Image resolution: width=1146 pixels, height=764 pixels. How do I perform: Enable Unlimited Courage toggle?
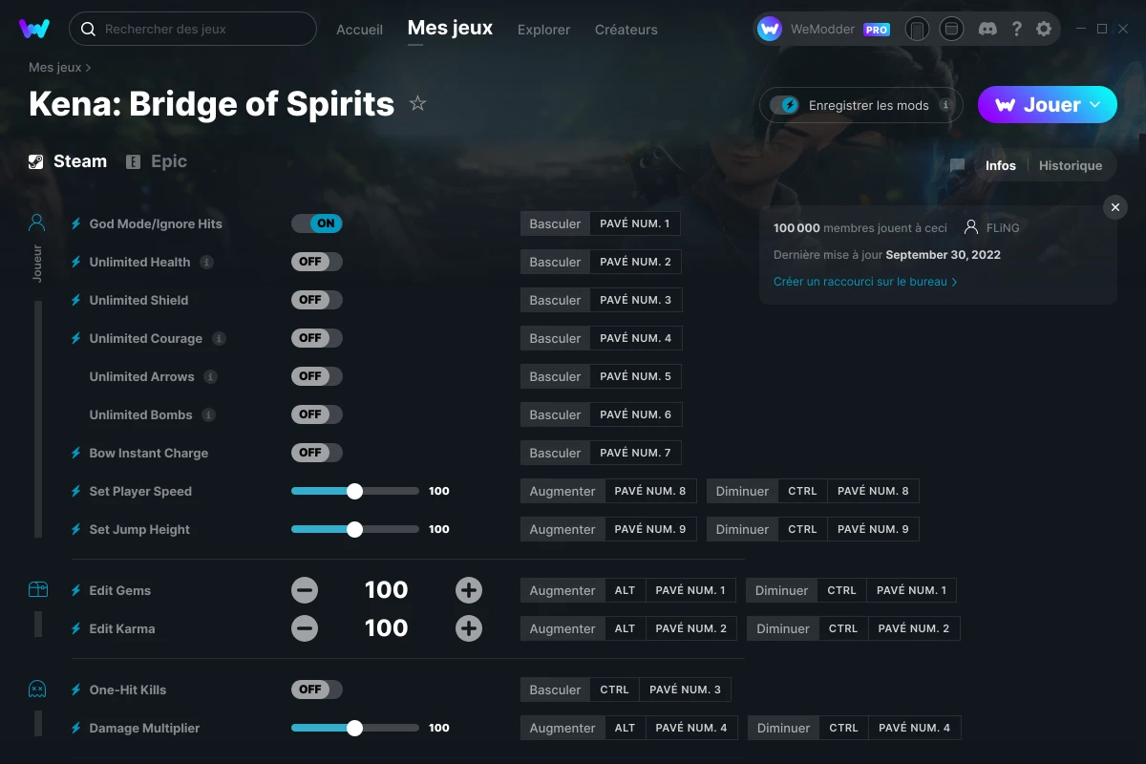[317, 338]
